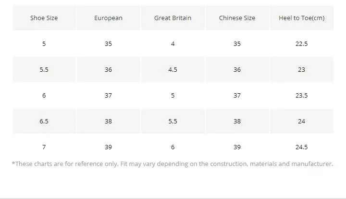Click the Shoe Size column header
This screenshot has height=199, width=346.
pos(44,18)
